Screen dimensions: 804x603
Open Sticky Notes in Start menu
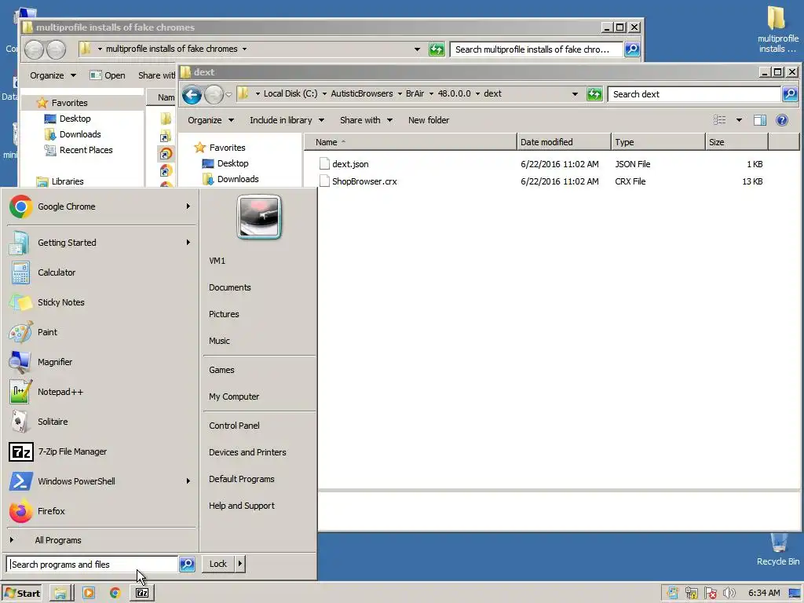[101, 302]
